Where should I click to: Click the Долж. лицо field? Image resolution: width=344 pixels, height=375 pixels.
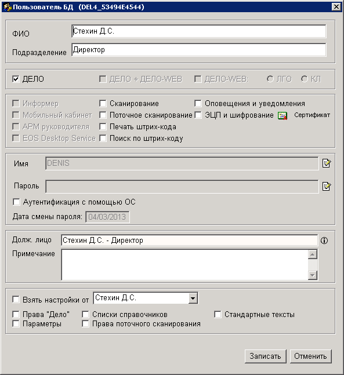pyautogui.click(x=189, y=240)
